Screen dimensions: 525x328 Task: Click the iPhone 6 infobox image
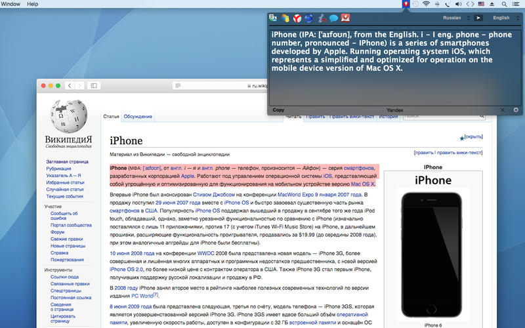(432, 255)
